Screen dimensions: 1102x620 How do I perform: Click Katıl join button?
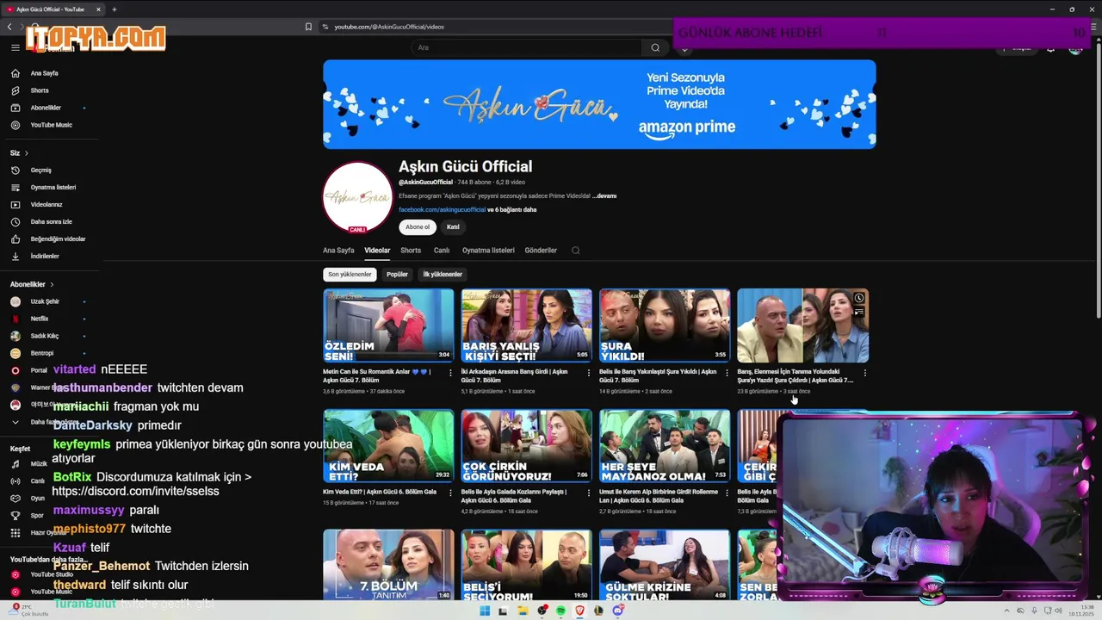453,227
